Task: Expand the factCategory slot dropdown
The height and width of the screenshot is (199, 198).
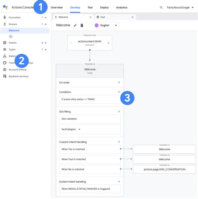Action: pos(79,129)
